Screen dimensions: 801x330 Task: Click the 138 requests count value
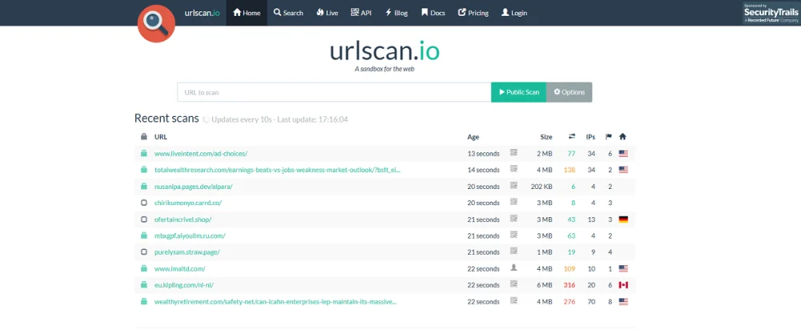pos(569,170)
